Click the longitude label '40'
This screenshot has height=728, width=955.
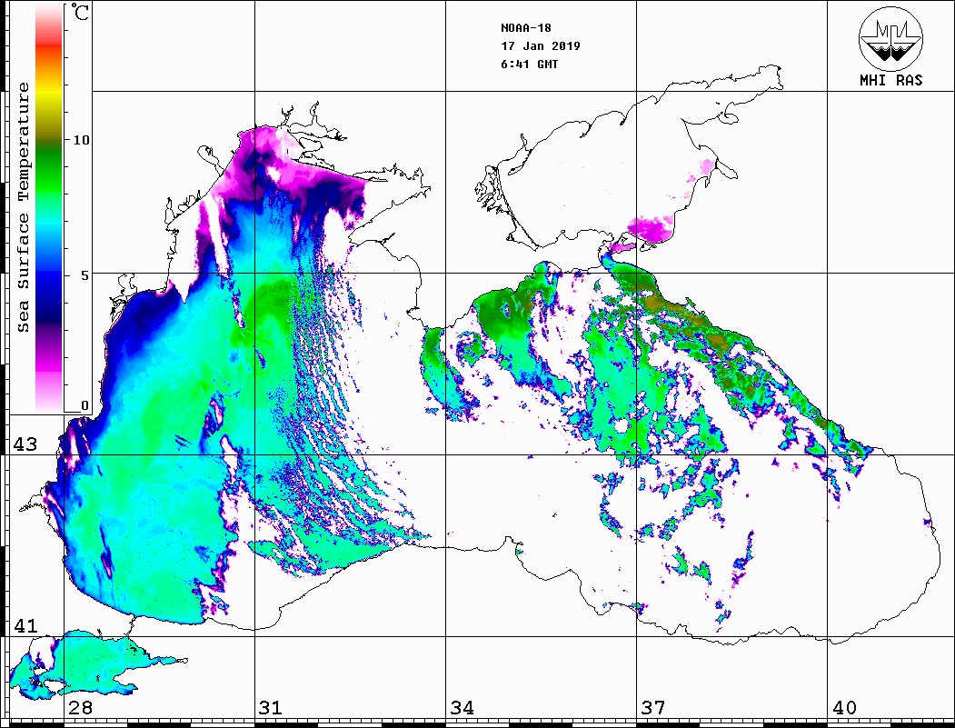coord(844,707)
